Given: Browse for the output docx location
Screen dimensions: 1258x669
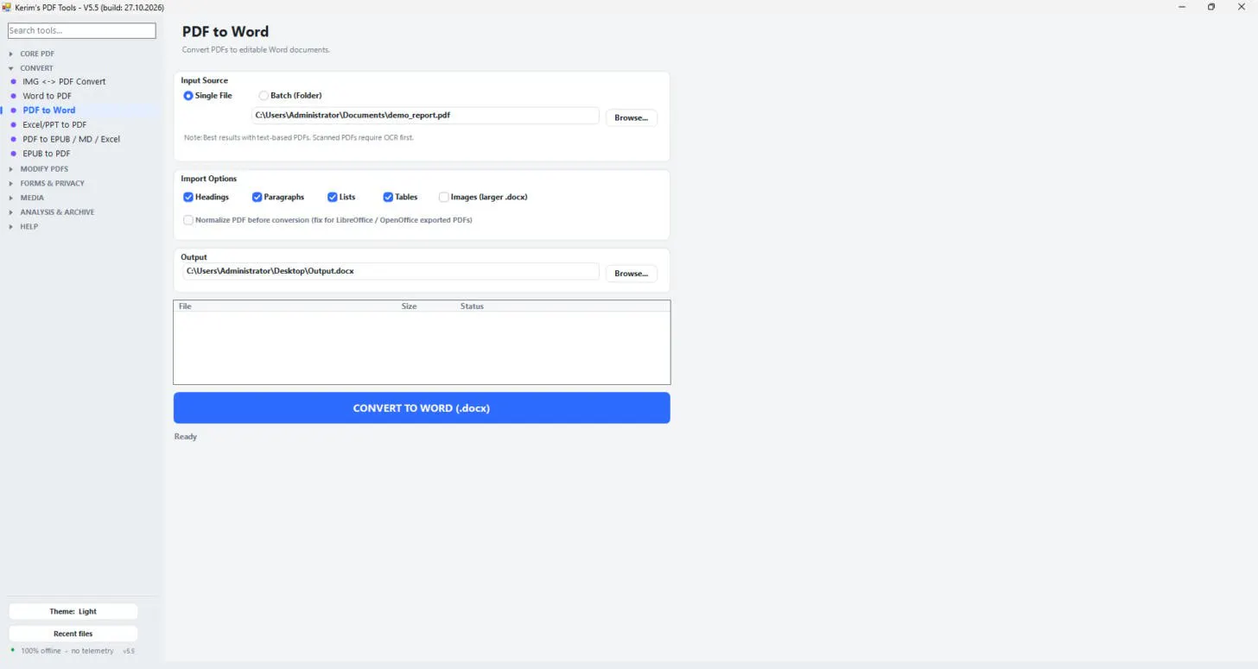Looking at the screenshot, I should [631, 274].
